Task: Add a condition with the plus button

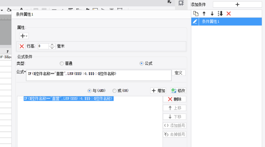Action: pos(237,5)
